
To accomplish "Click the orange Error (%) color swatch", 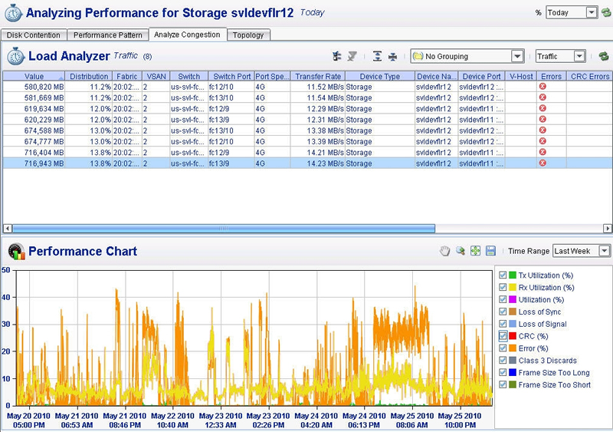I will click(x=513, y=348).
